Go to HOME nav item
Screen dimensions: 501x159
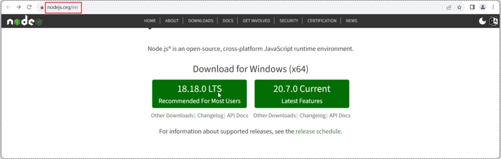click(150, 21)
